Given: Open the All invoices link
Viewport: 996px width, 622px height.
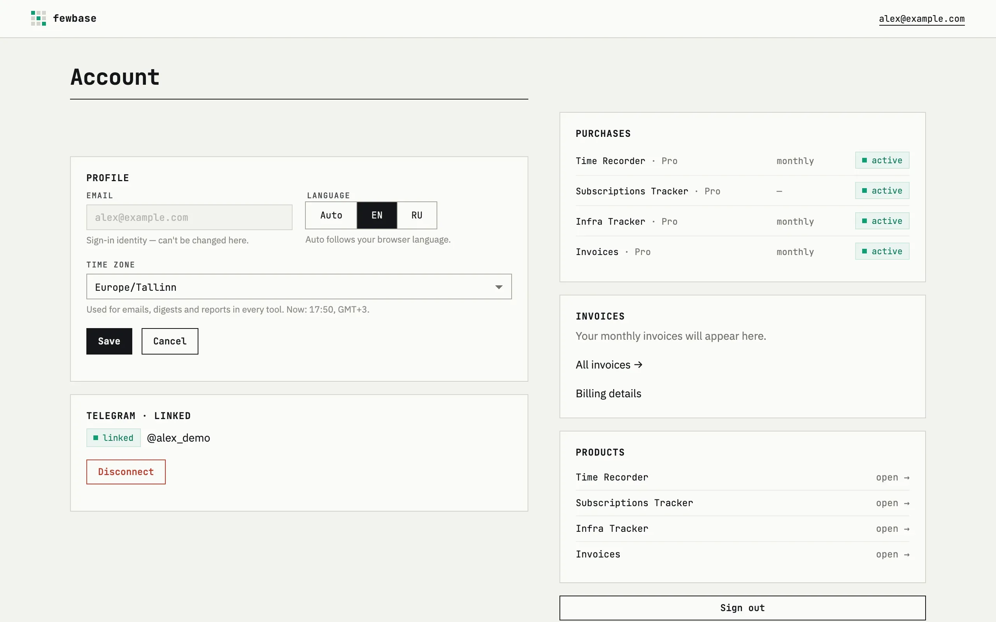Looking at the screenshot, I should tap(609, 365).
